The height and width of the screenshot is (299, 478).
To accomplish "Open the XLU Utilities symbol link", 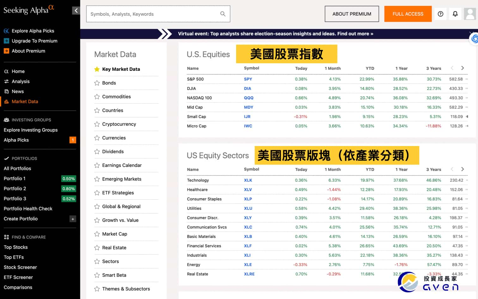I will coord(248,208).
